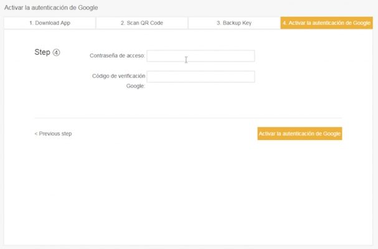Viewport: 378px width, 249px height.
Task: Click the words QR Code in second tab
Action: coord(149,23)
